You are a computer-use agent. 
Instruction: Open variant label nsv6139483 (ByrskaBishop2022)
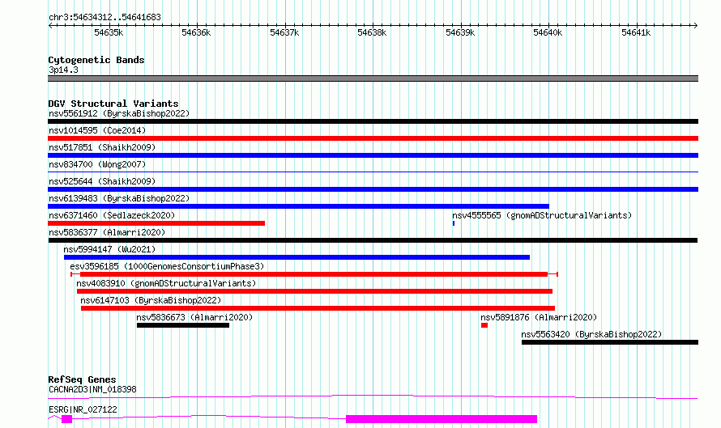click(x=119, y=198)
